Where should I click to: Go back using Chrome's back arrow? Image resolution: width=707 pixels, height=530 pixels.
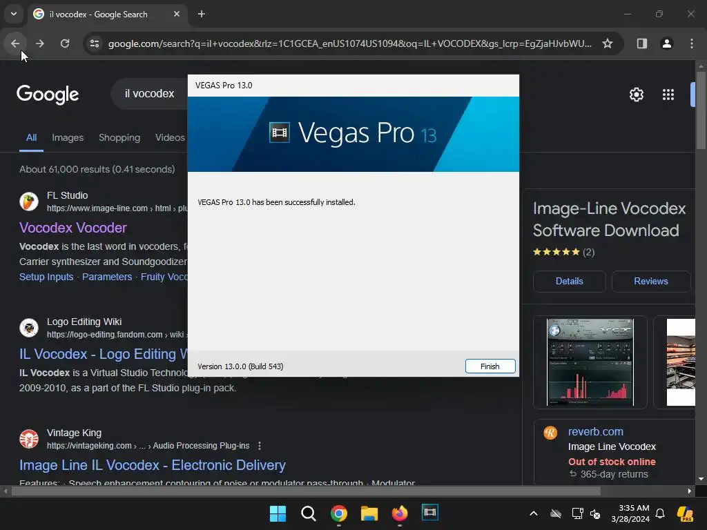[15, 43]
